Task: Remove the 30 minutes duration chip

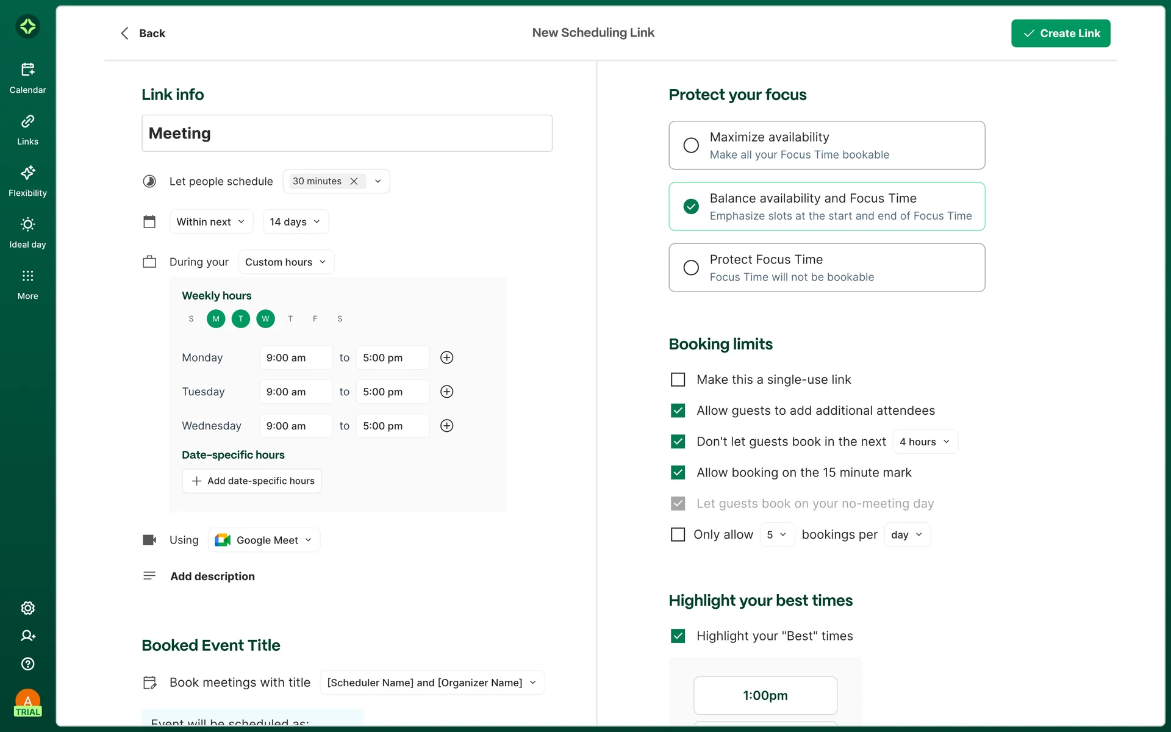Action: coord(354,181)
